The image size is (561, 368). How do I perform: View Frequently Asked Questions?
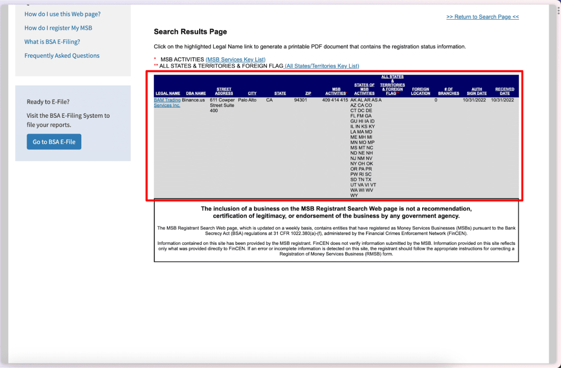click(62, 56)
